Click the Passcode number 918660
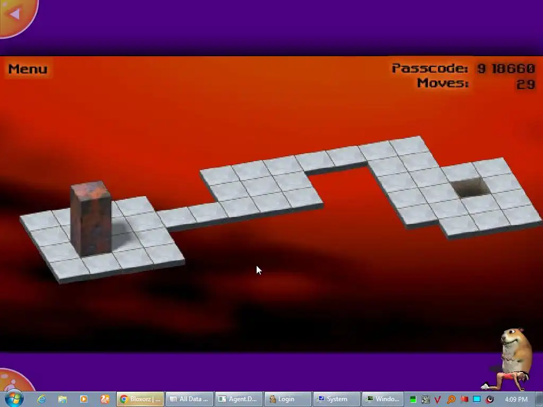The width and height of the screenshot is (543, 407). tap(506, 68)
